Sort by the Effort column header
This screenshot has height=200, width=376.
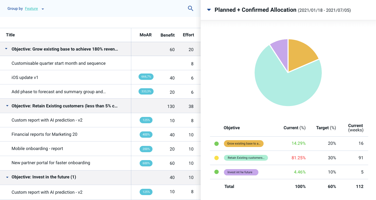[188, 35]
